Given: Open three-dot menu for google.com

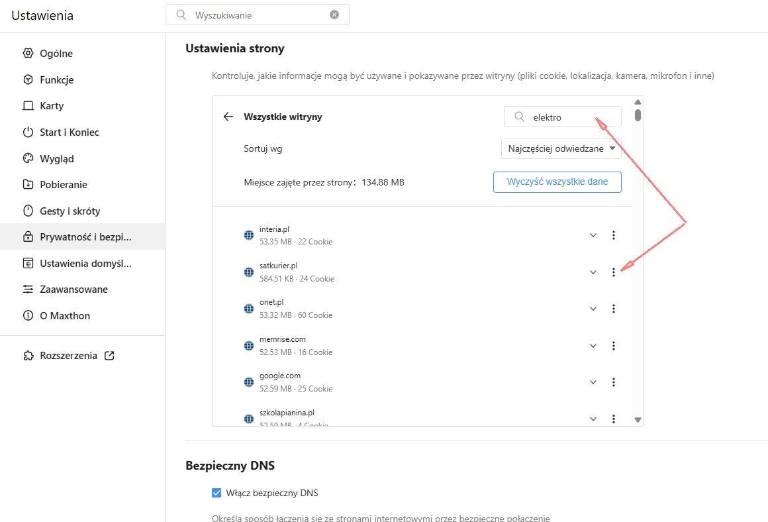Looking at the screenshot, I should (x=614, y=382).
